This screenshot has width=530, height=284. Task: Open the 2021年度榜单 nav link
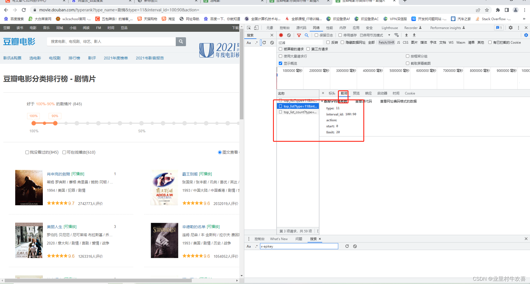[116, 58]
